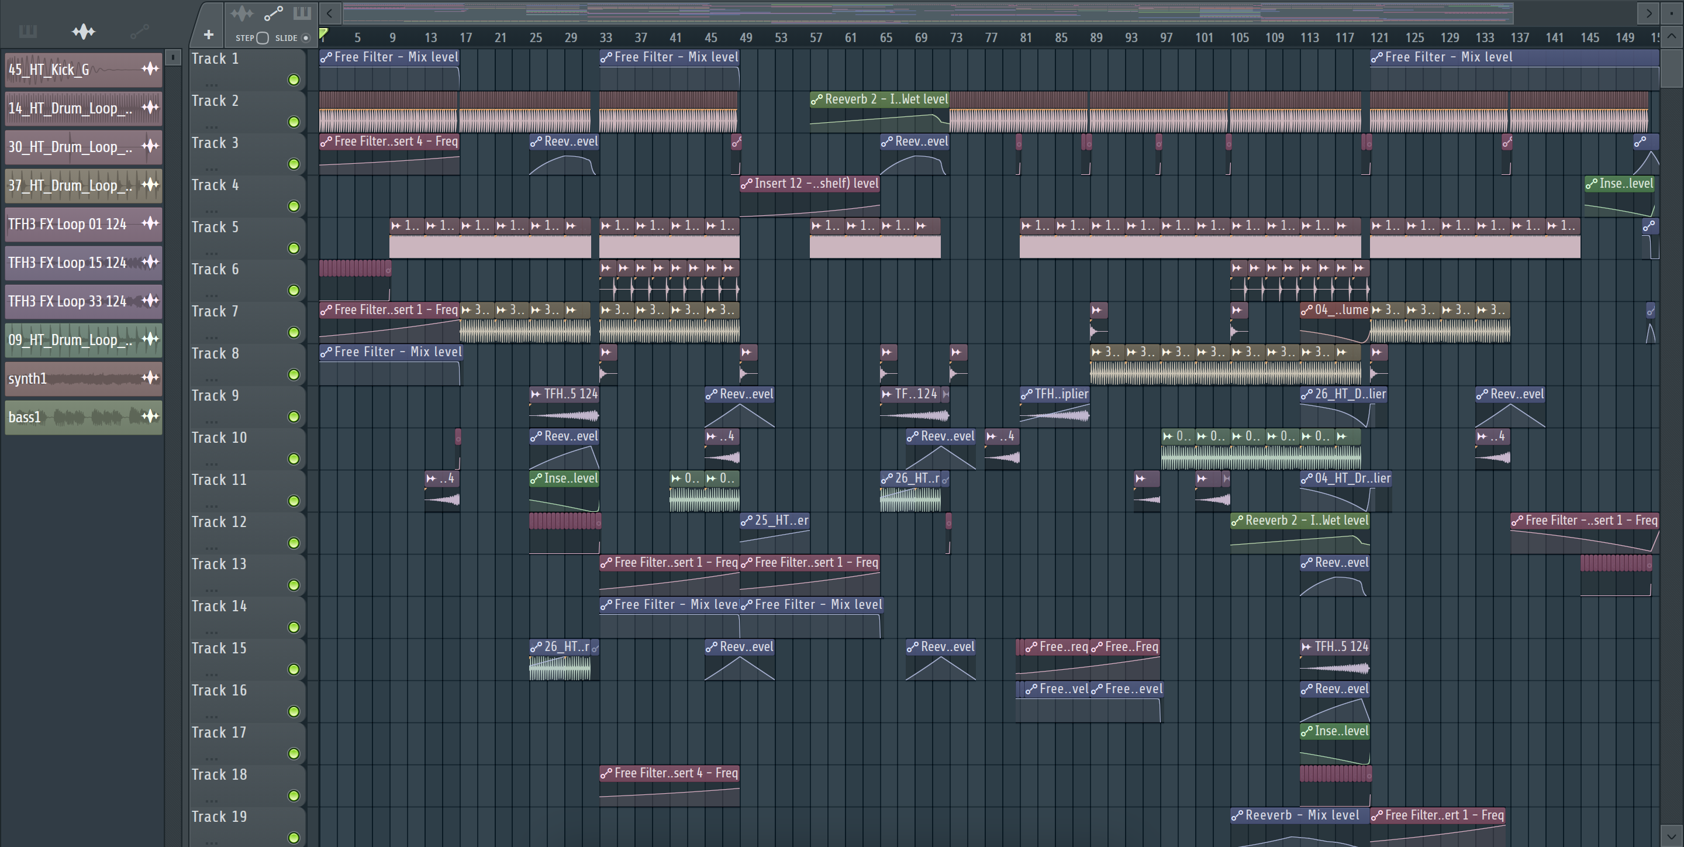Click waveform icon on TFH3 FX Loop 01 124
This screenshot has height=847, width=1684.
(x=150, y=223)
